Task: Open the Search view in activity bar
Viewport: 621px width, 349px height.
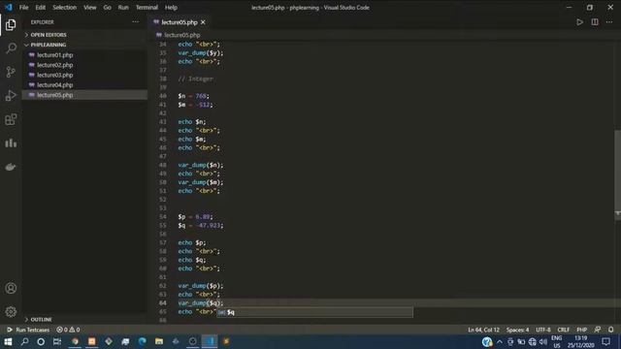Action: point(11,48)
